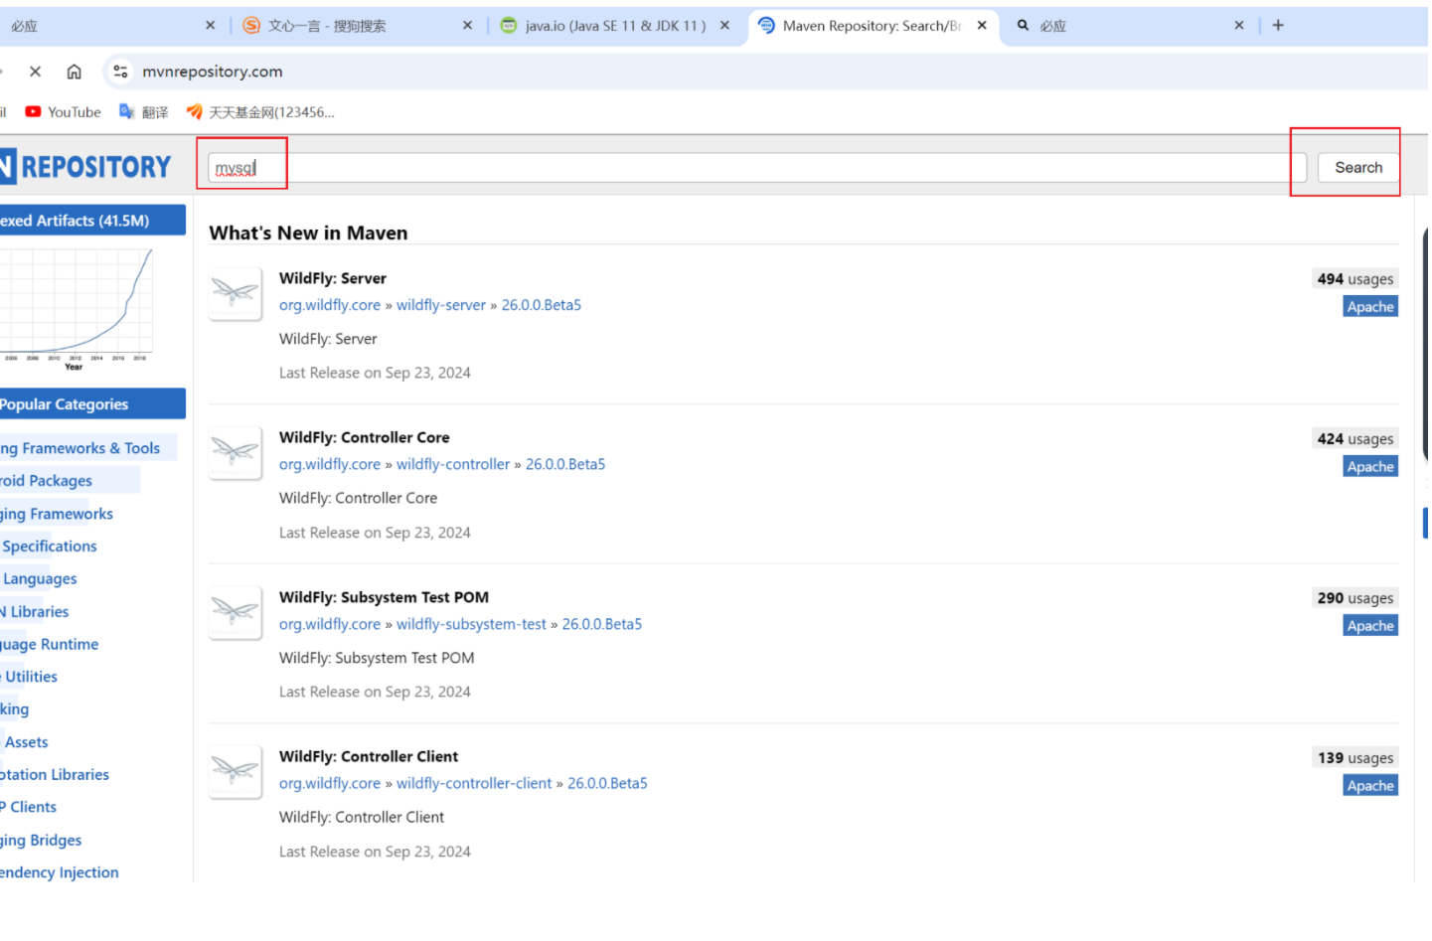Open version 26.0.0.Beta5 of wildfly-controller
Screen dimensions: 1432x941
[565, 464]
